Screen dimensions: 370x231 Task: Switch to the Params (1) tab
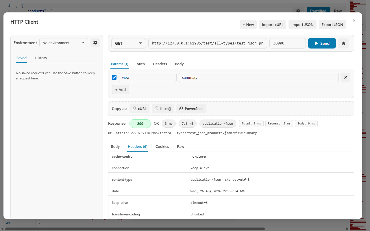tap(120, 64)
